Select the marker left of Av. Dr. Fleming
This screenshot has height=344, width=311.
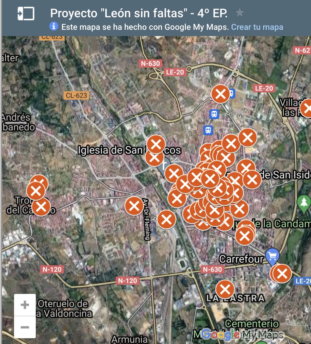click(134, 206)
